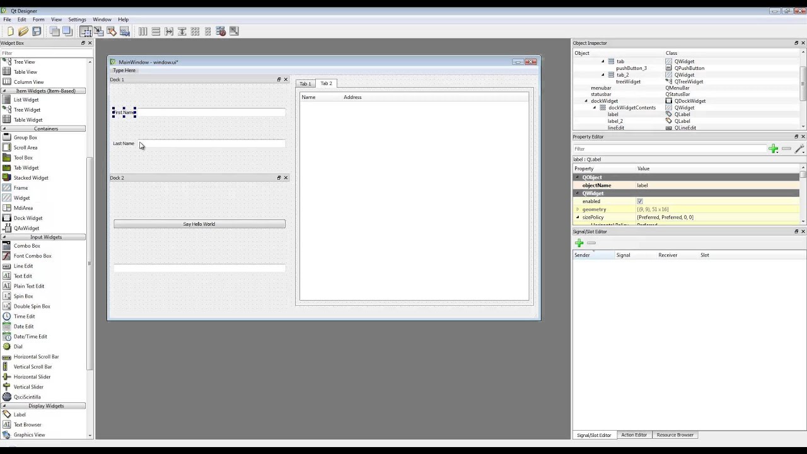Select treeWidget in Object Inspector

coord(628,81)
